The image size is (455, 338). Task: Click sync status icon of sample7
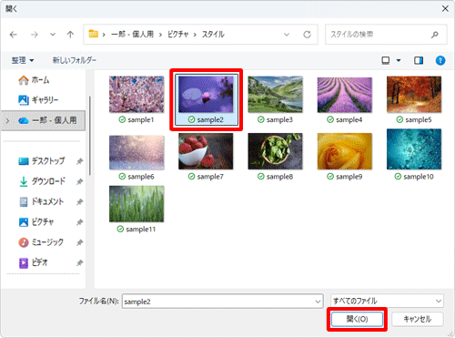[x=191, y=176]
